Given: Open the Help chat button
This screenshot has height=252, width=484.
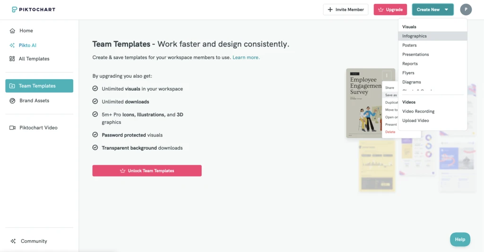Looking at the screenshot, I should [460, 239].
